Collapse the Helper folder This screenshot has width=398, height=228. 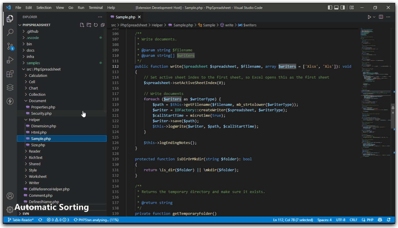(x=62, y=120)
